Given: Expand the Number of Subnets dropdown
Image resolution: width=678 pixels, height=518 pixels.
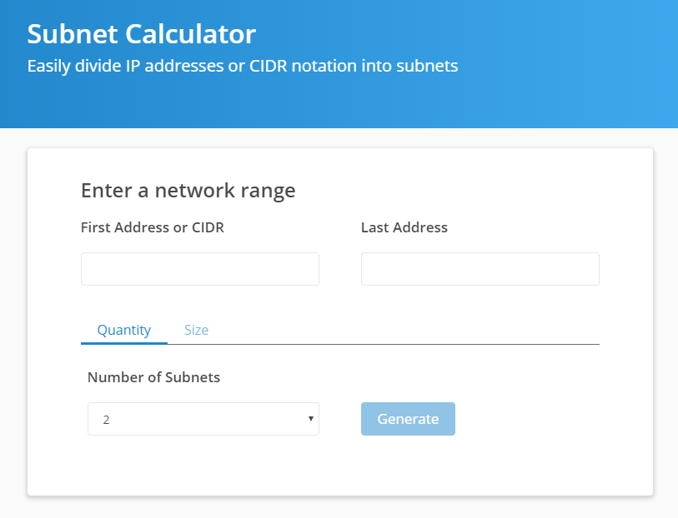Looking at the screenshot, I should click(203, 419).
